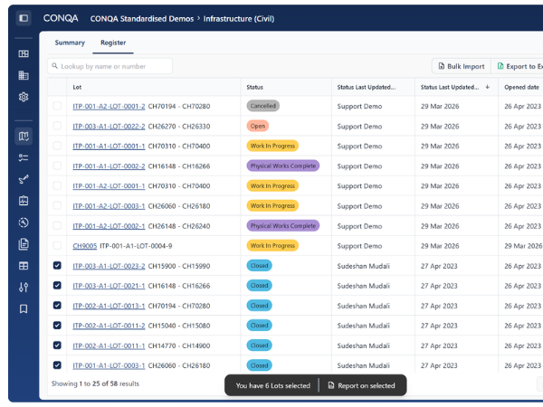The image size is (543, 407).
Task: Open the settings gear in sidebar
Action: [x=24, y=97]
